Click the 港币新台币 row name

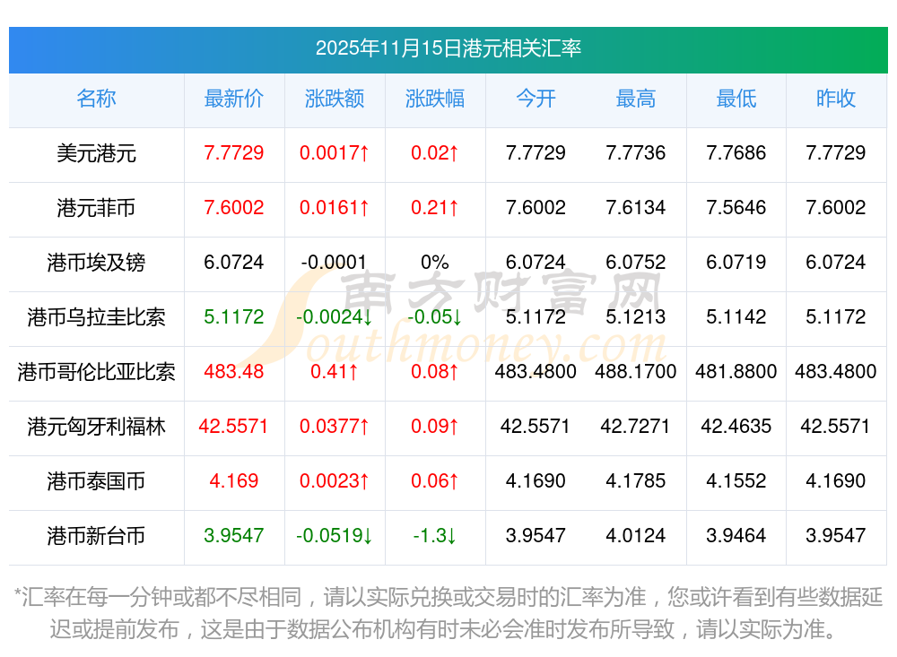click(x=96, y=536)
